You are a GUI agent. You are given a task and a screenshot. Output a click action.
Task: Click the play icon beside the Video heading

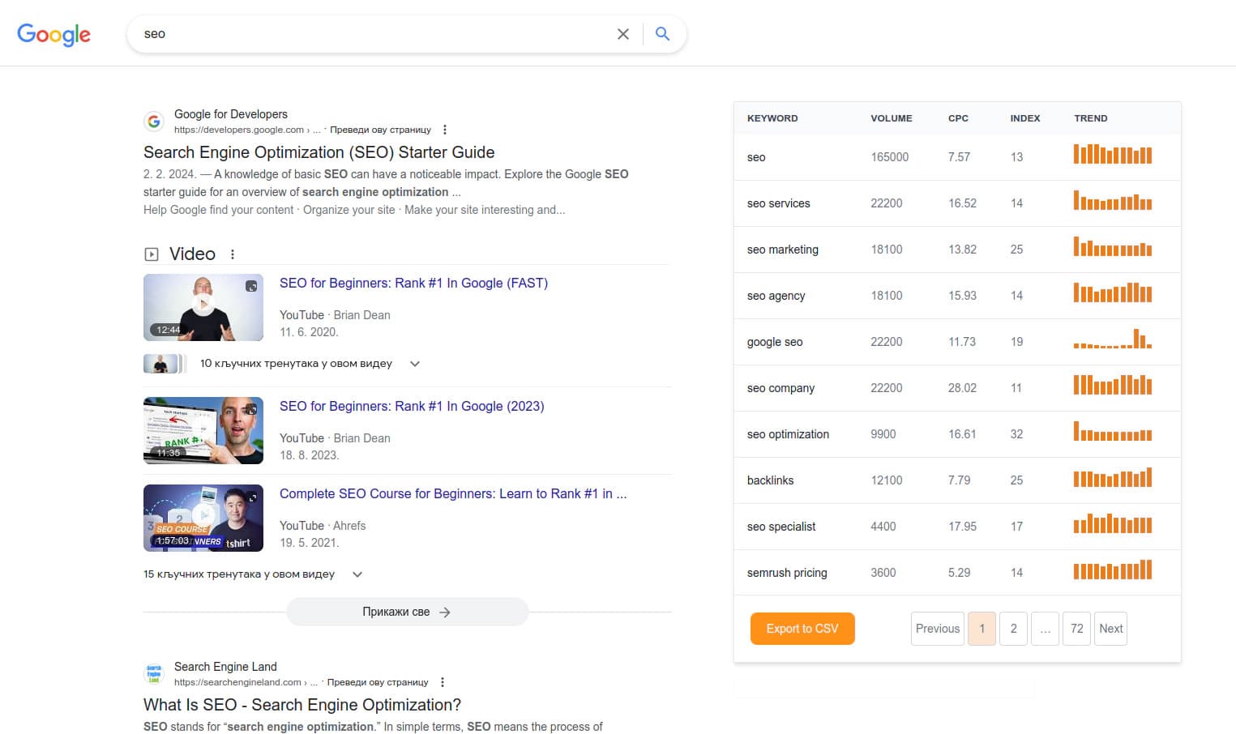[x=152, y=254]
